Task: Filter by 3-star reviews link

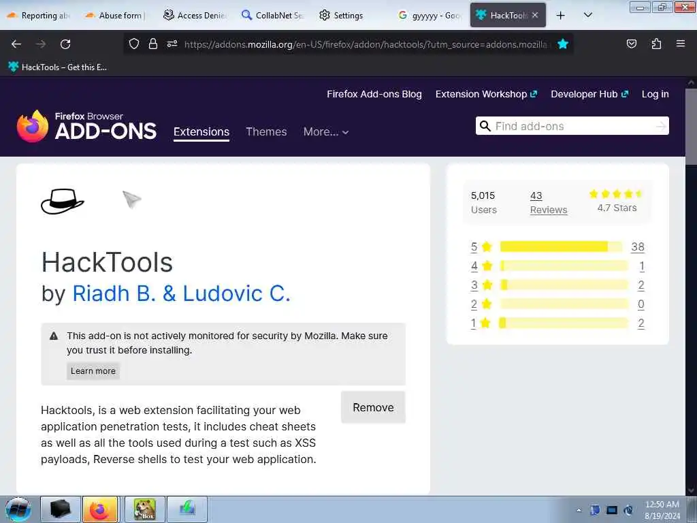Action: [474, 285]
